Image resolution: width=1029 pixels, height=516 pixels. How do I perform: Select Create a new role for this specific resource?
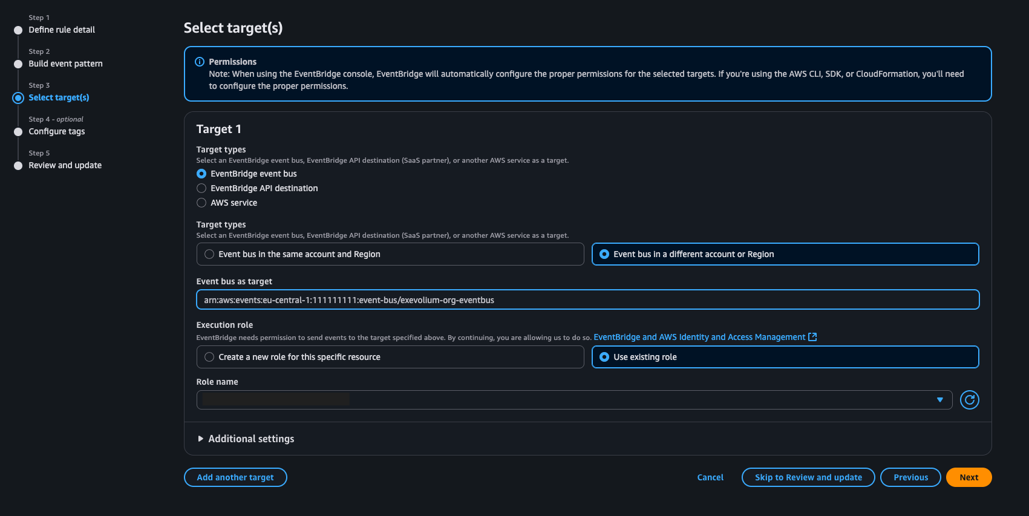(x=209, y=357)
